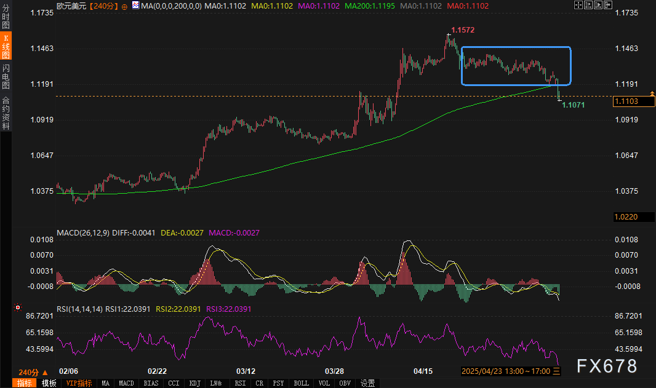Enable the KDJ indicator
The image size is (656, 388).
tap(195, 383)
